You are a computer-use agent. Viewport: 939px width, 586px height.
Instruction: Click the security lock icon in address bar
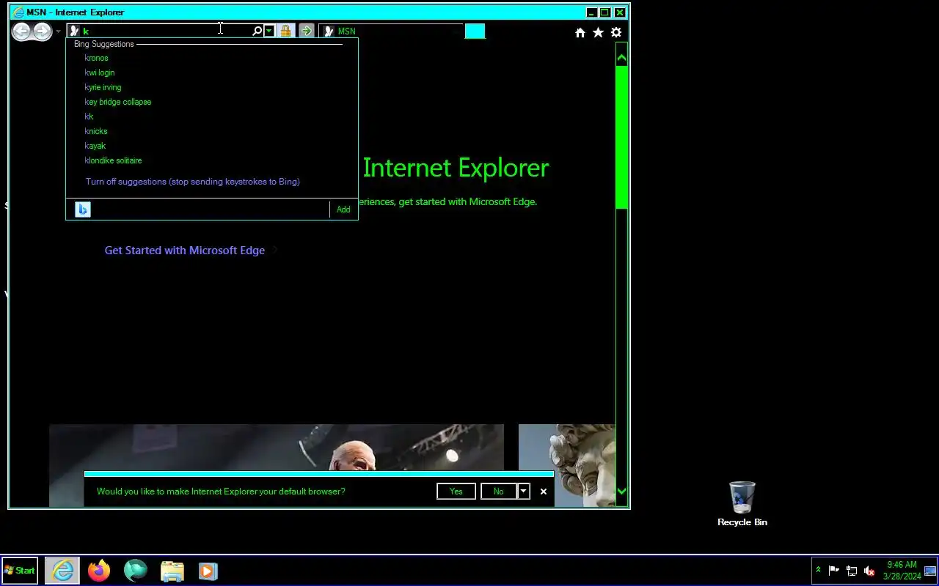click(x=286, y=31)
